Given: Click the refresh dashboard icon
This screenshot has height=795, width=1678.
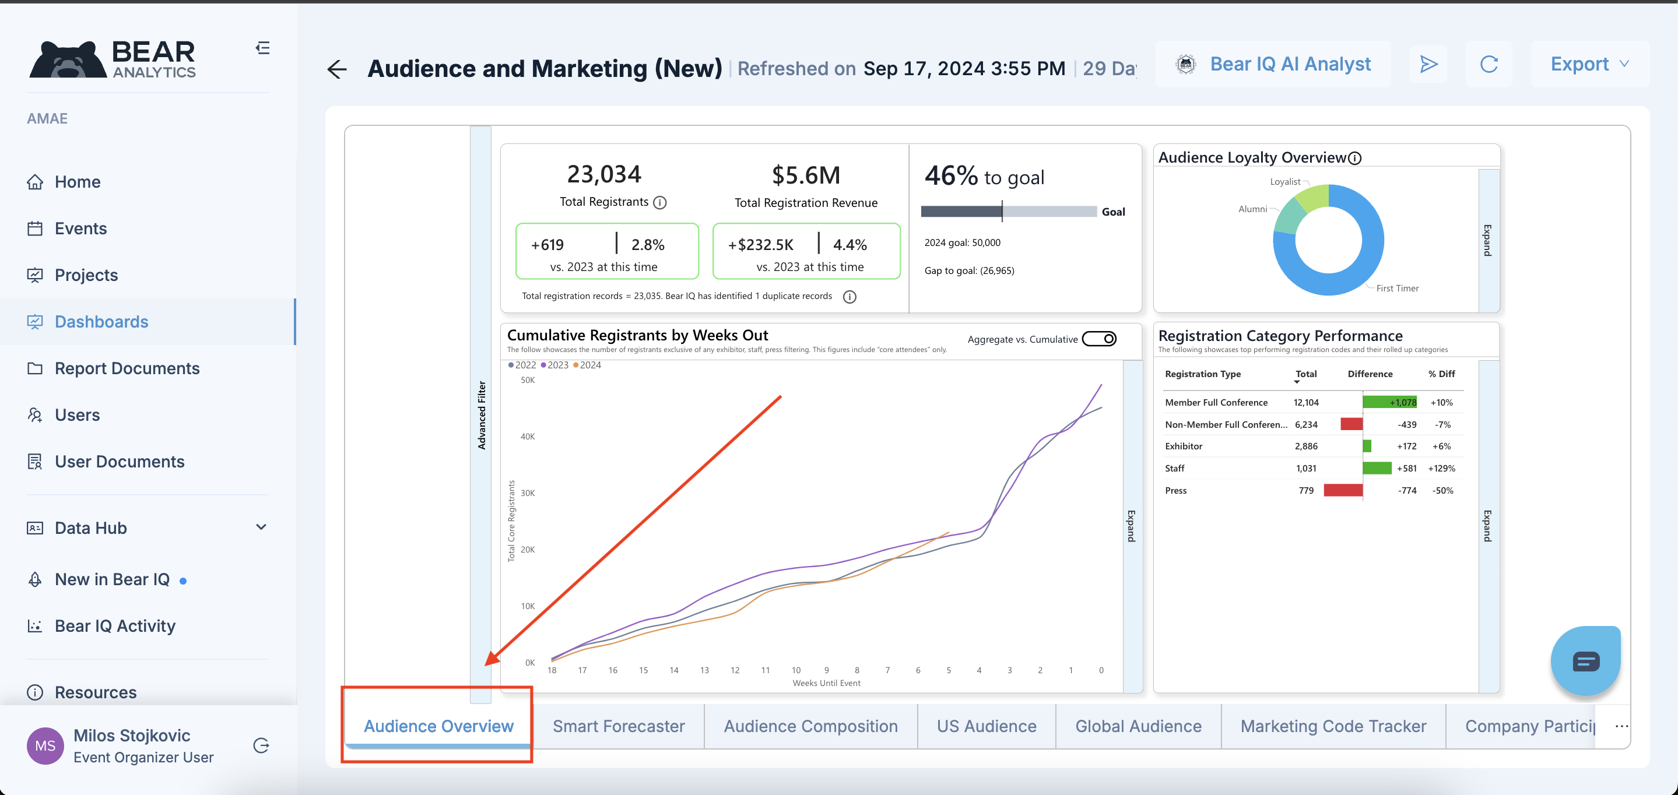Looking at the screenshot, I should click(1489, 64).
